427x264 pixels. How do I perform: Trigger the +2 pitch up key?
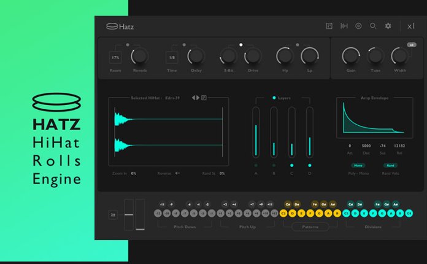pos(225,204)
